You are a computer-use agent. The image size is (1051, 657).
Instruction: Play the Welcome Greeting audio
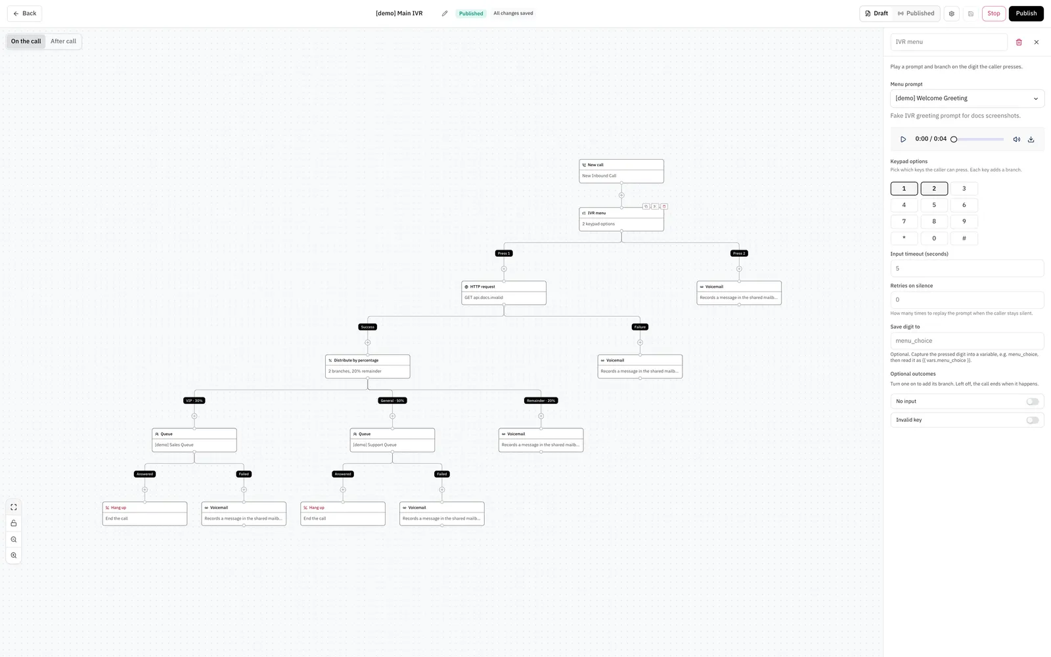(x=903, y=139)
